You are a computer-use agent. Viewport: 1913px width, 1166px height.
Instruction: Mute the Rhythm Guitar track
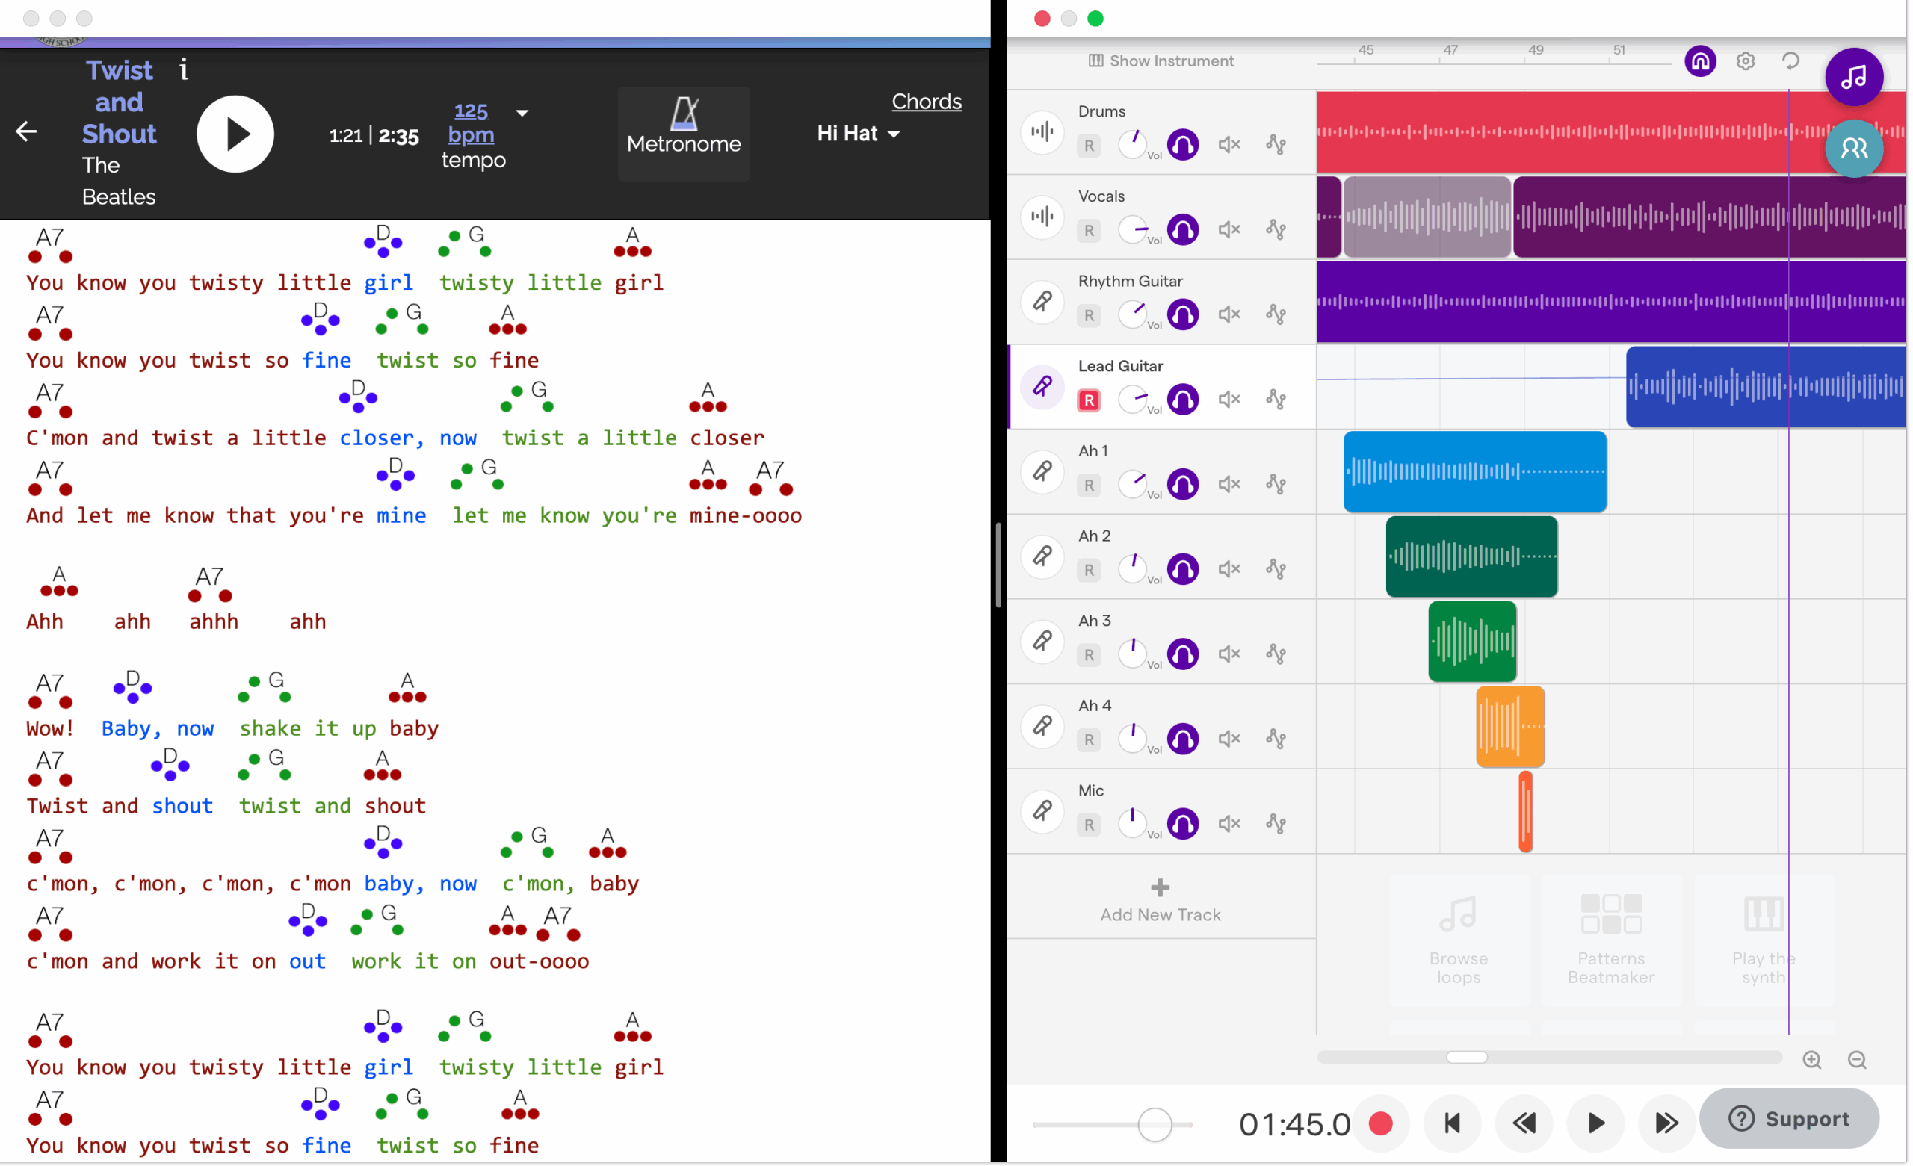tap(1229, 314)
